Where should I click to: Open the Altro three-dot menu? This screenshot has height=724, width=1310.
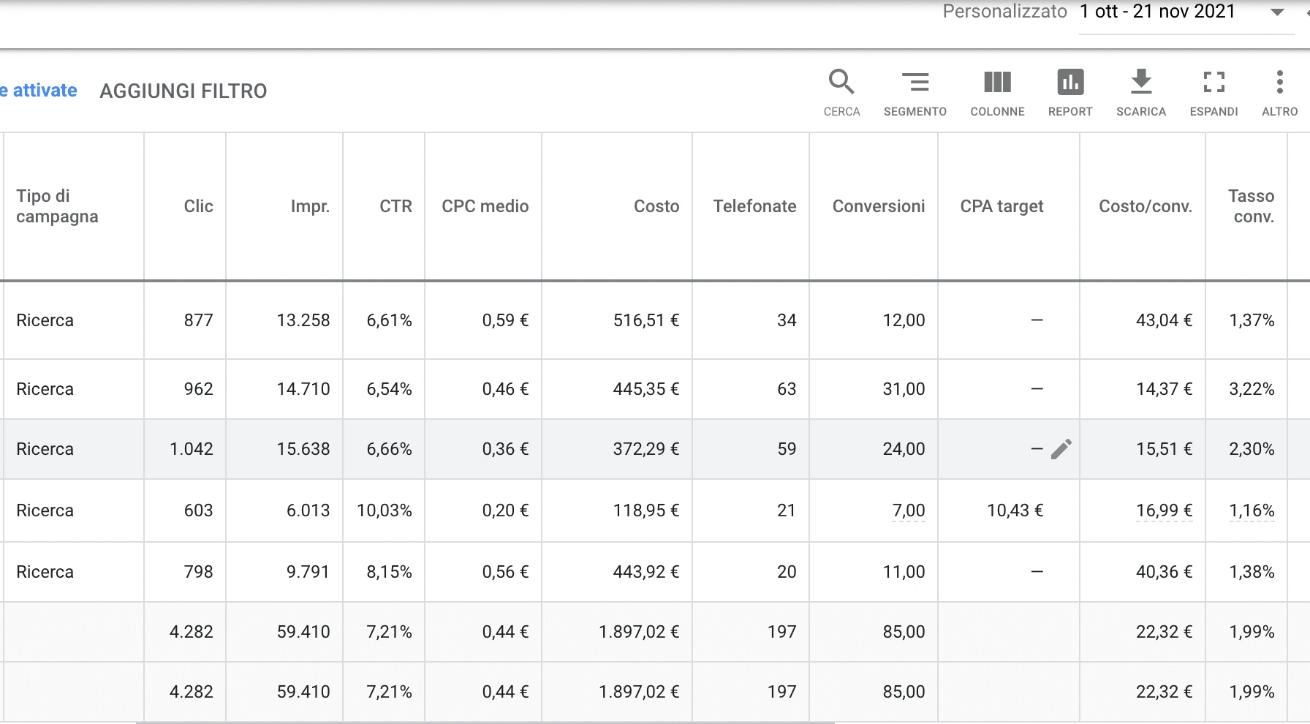(x=1279, y=92)
